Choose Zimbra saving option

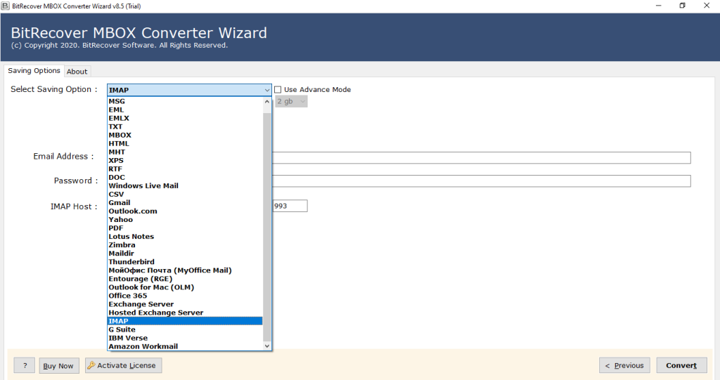(185, 245)
